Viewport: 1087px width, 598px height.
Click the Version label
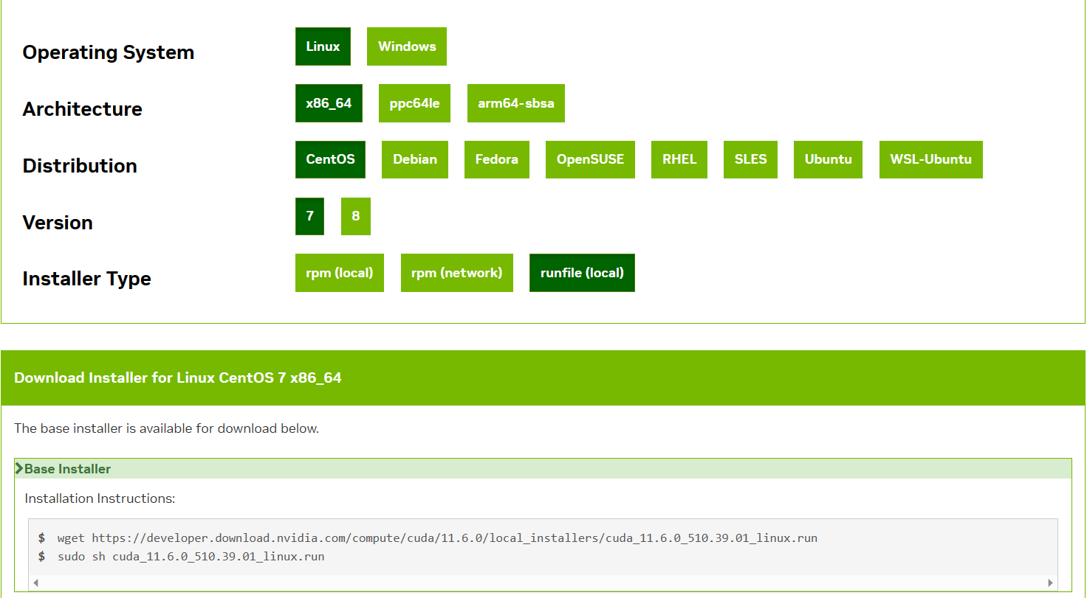coord(58,223)
